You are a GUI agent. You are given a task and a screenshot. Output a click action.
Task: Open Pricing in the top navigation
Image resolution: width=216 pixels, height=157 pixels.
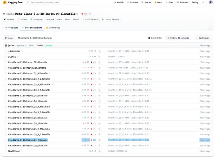click(195, 2)
